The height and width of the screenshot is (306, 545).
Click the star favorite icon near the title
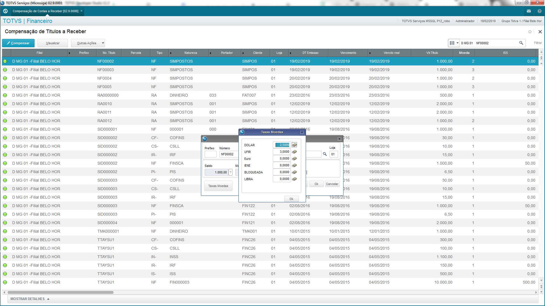coord(530,32)
